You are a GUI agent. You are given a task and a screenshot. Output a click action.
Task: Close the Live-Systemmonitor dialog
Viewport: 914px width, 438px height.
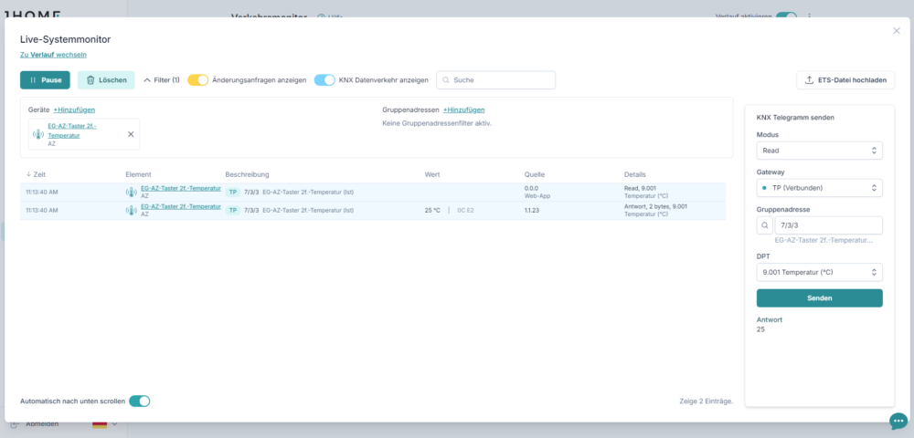click(x=897, y=31)
